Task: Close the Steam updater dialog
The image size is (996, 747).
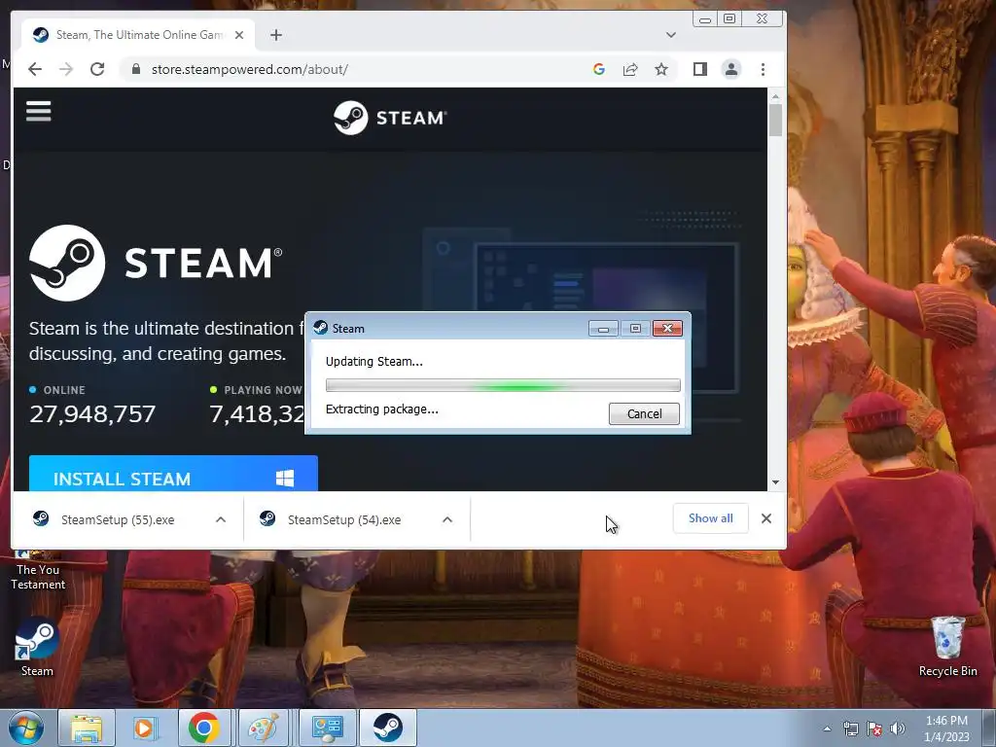Action: (x=667, y=329)
